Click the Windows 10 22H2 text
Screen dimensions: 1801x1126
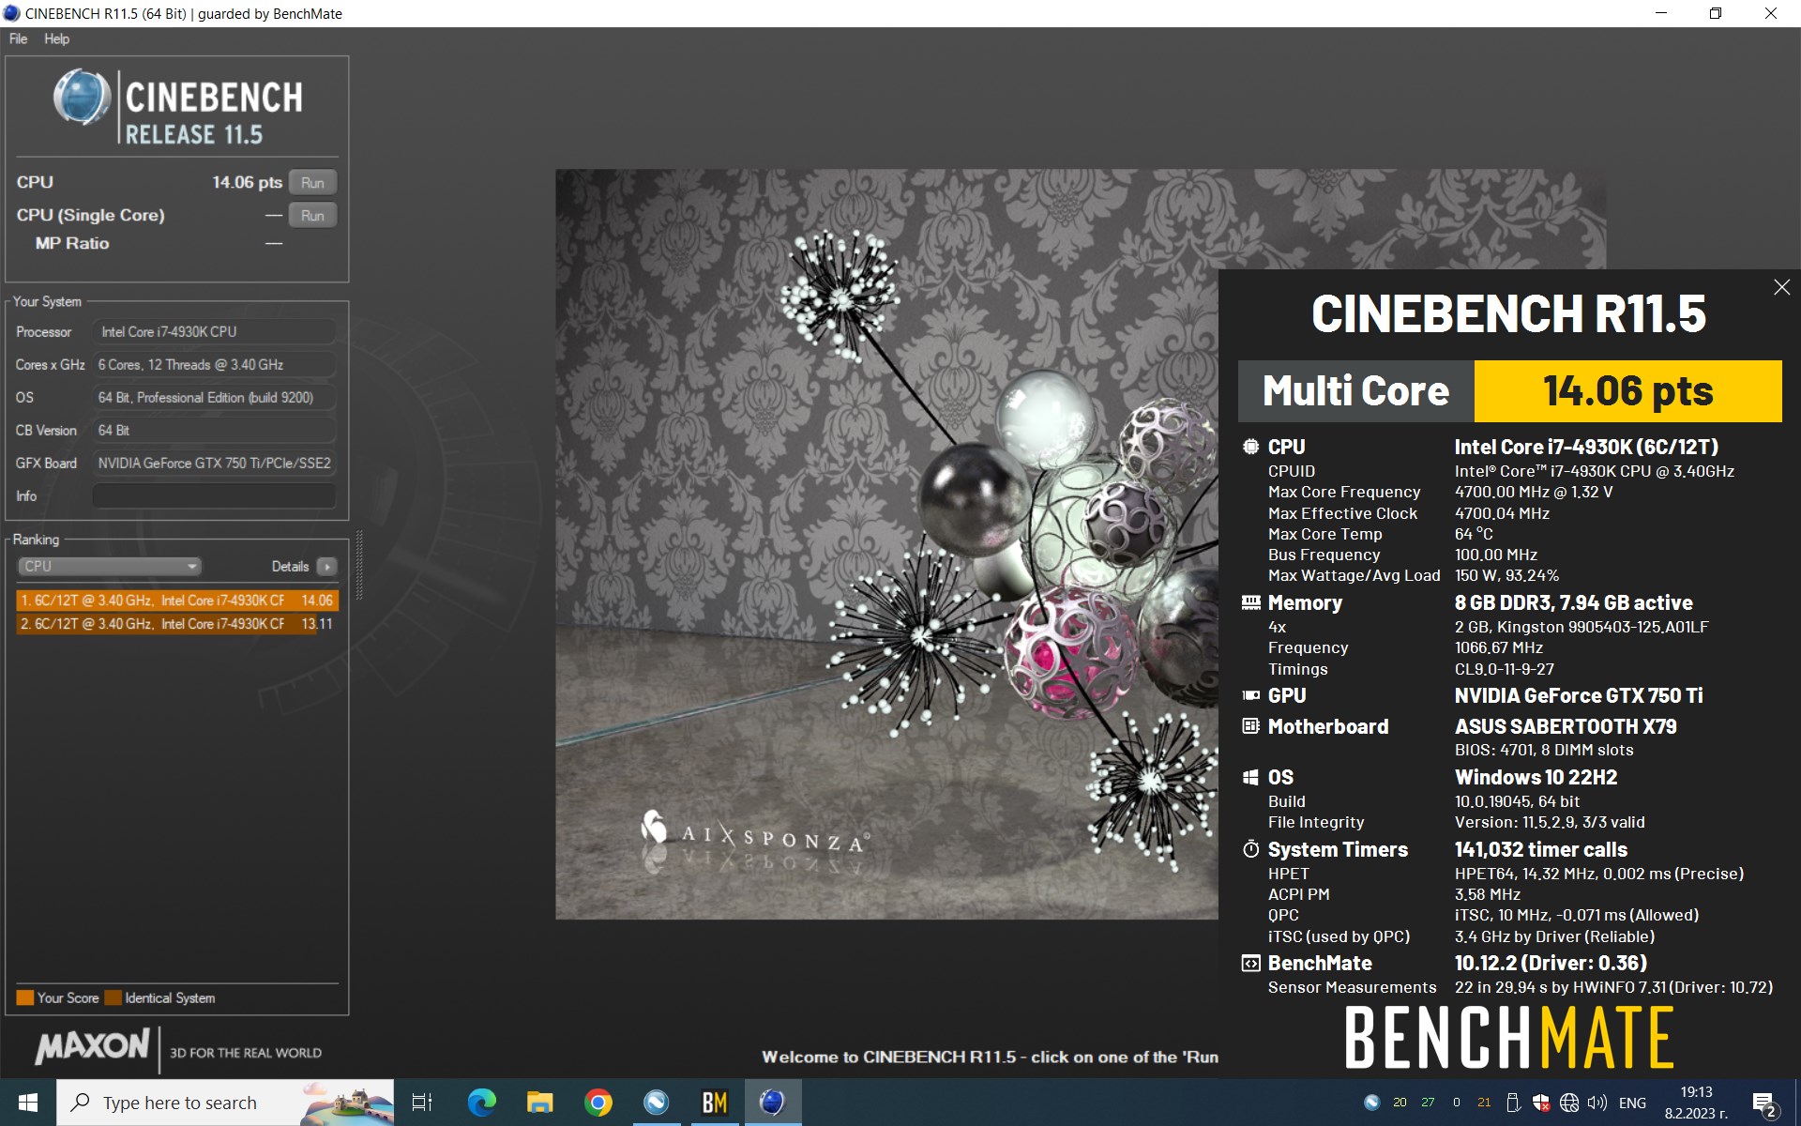[1536, 777]
